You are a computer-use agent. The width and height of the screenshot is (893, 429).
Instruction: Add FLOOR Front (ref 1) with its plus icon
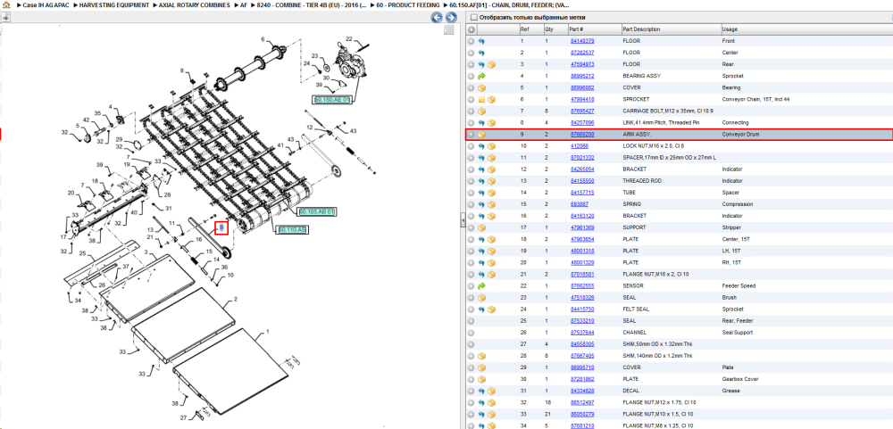pos(471,42)
